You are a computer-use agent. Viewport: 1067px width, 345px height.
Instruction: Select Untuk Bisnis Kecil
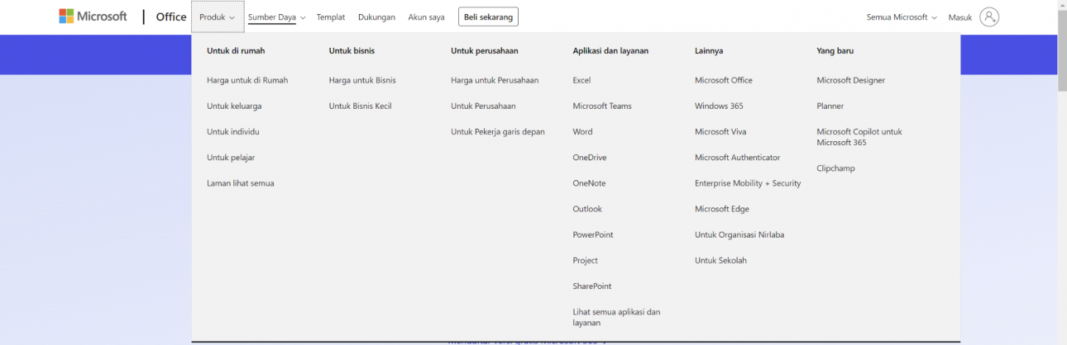click(360, 106)
